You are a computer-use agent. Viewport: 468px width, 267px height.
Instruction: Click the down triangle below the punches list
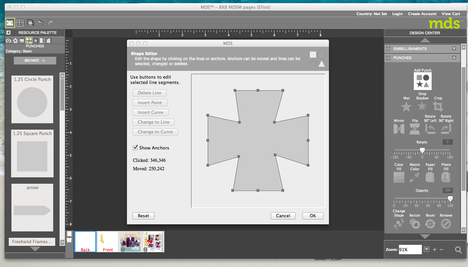[x=35, y=249]
